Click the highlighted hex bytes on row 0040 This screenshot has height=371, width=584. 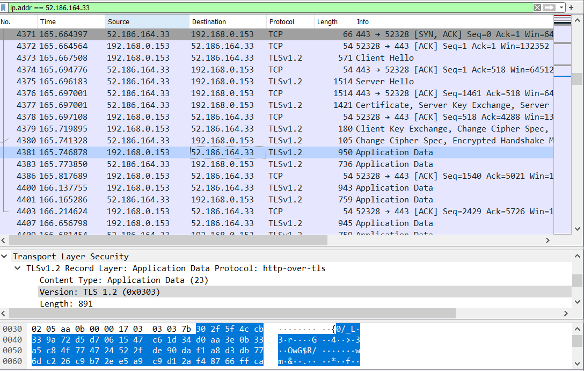(x=148, y=340)
